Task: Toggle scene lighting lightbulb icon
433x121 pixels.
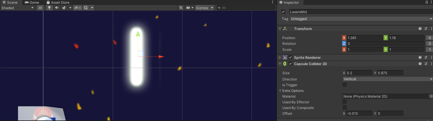Action: (x=49, y=8)
